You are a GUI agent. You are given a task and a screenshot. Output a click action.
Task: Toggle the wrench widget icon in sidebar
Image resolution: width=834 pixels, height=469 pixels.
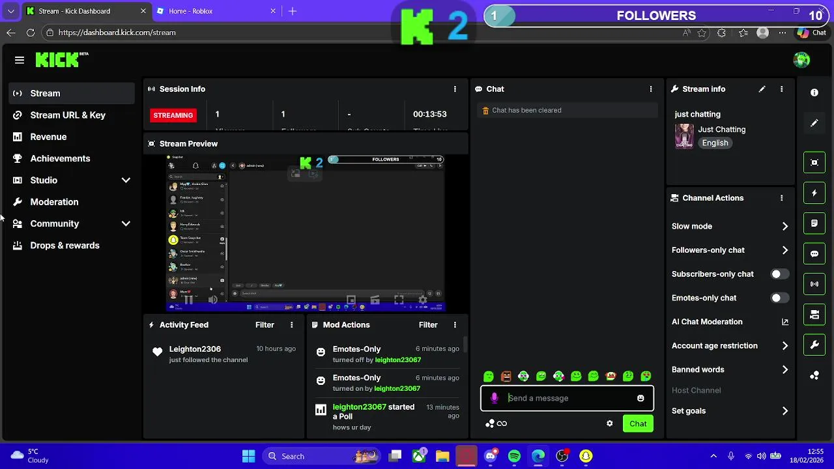point(814,345)
